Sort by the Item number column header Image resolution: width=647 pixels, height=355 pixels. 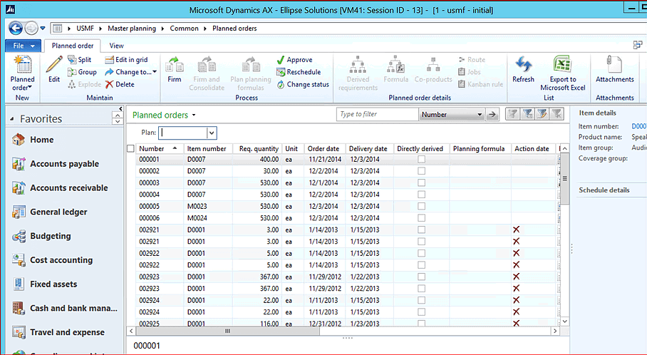pyautogui.click(x=207, y=148)
